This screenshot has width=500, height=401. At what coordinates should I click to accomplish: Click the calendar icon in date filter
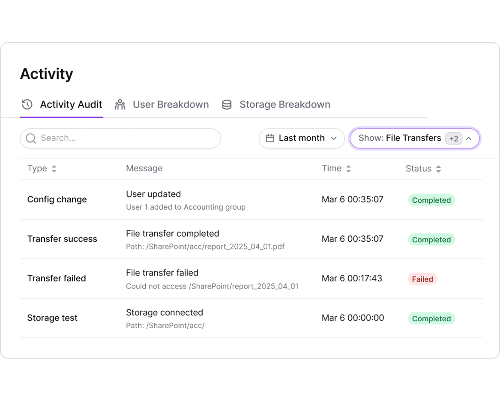coord(270,138)
